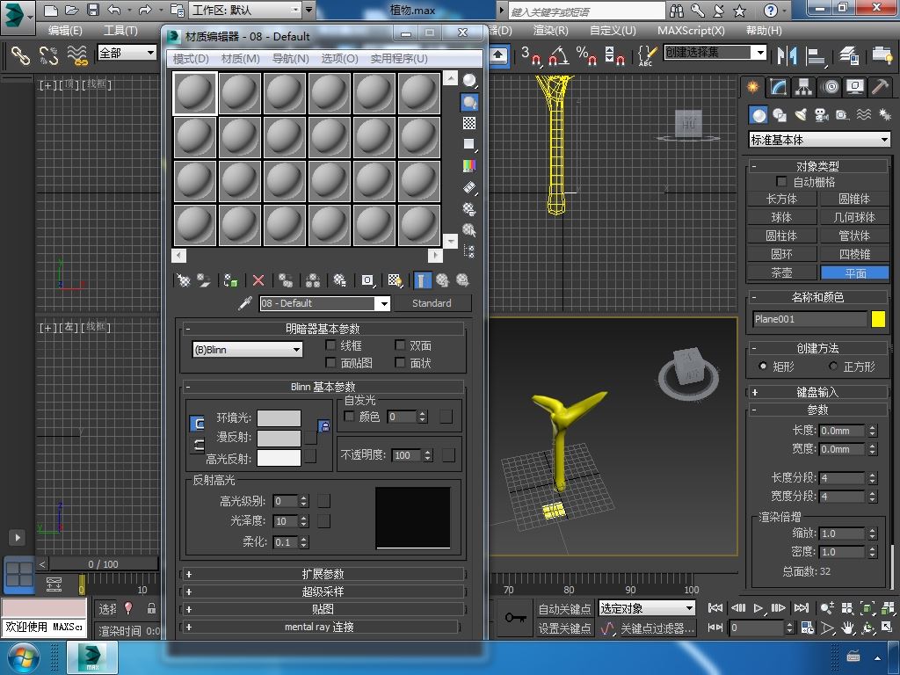The width and height of the screenshot is (900, 675).
Task: Open the 模式(D) menu
Action: pyautogui.click(x=191, y=59)
